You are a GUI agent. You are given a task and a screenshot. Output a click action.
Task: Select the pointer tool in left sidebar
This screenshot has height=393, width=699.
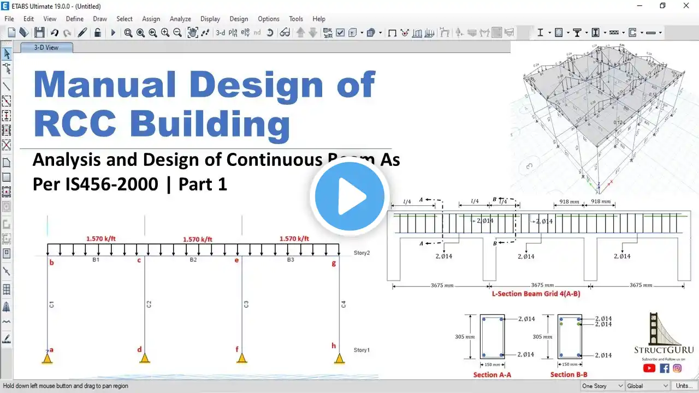(7, 54)
